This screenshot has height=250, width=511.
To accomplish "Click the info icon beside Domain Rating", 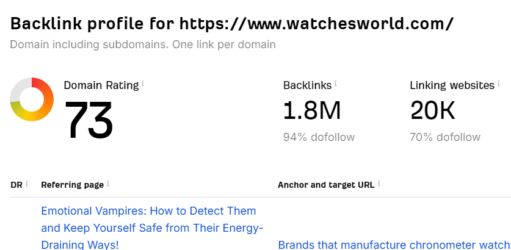I will point(143,84).
